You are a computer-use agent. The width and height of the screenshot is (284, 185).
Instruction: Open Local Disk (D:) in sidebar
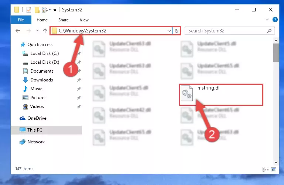point(45,62)
